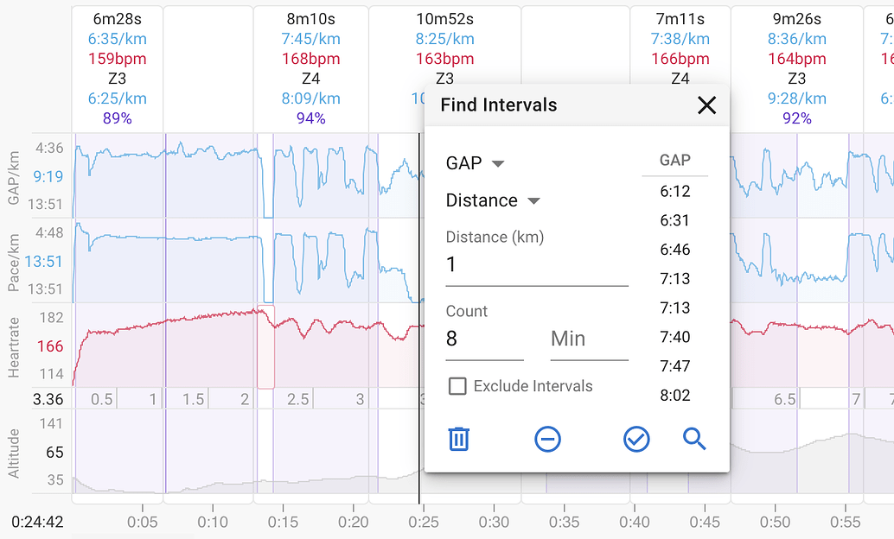Click the 0:15 time axis tick

point(283,522)
